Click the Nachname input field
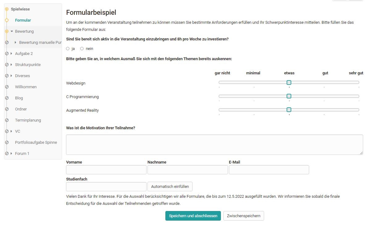Screen dimensions: 365x228 pos(188,170)
